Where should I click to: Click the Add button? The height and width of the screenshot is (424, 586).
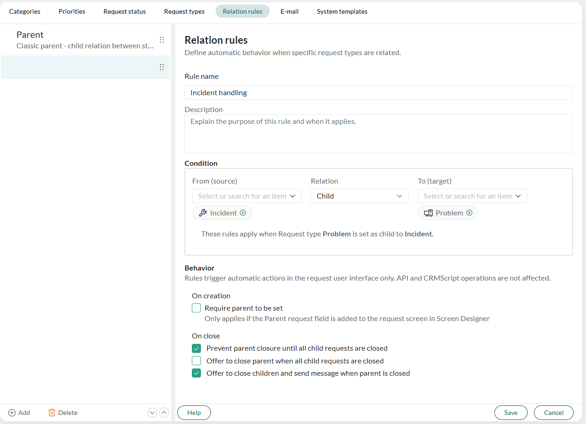tap(19, 413)
